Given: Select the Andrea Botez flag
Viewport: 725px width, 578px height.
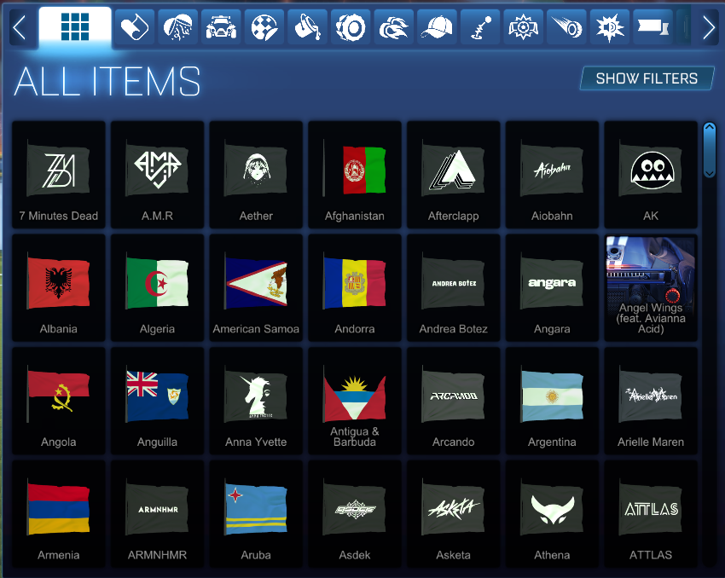Looking at the screenshot, I should point(454,288).
